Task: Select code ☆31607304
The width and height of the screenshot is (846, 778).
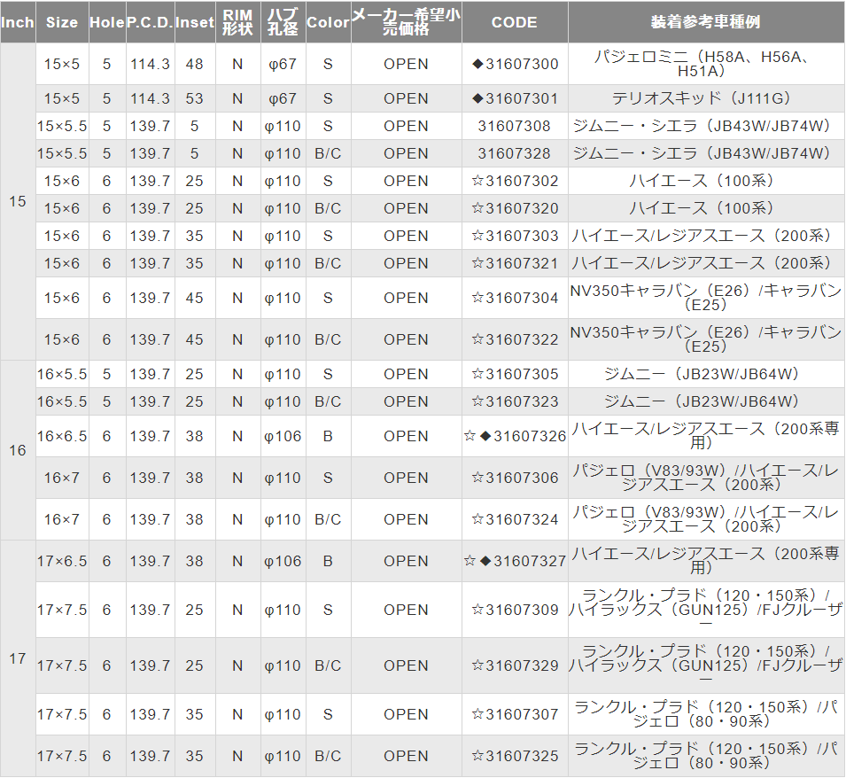Action: pos(515,299)
